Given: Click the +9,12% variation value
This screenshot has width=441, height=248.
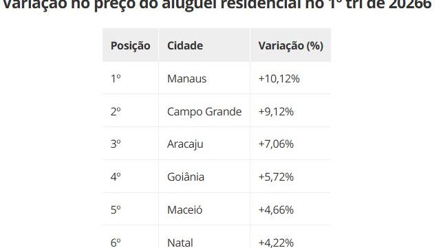Looking at the screenshot, I should (276, 111).
